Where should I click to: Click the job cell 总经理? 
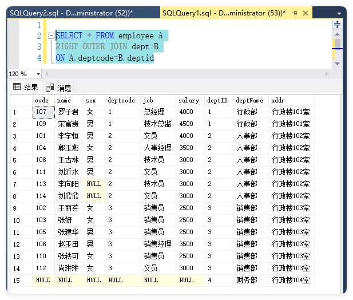point(158,112)
